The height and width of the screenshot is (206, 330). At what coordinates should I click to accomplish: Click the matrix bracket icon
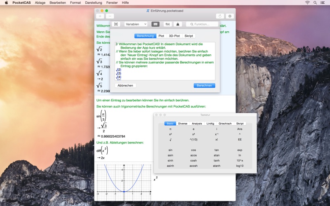tap(116, 24)
